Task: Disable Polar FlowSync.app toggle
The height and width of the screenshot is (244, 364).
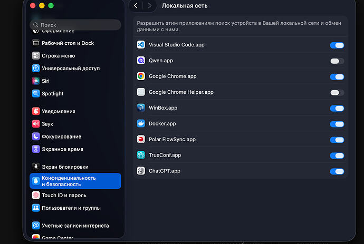Action: tap(337, 140)
